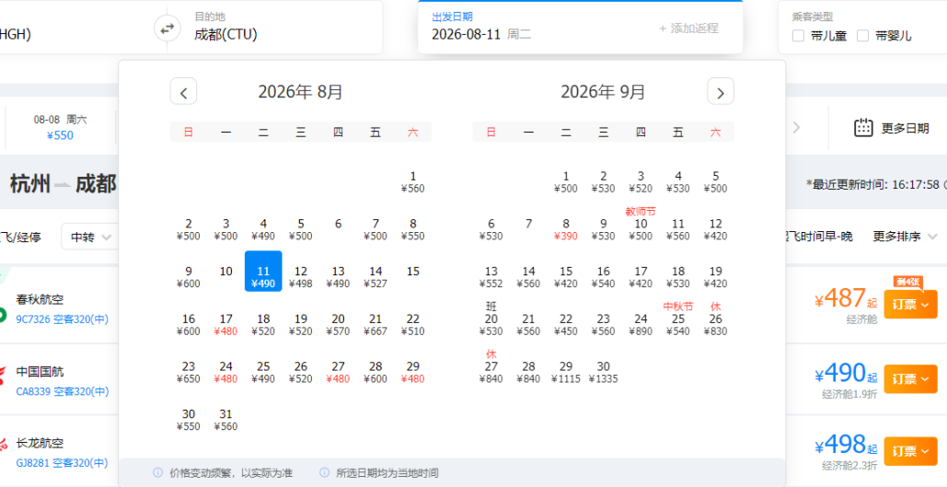
Task: Check the 带儿童 checkbox
Action: pos(799,36)
